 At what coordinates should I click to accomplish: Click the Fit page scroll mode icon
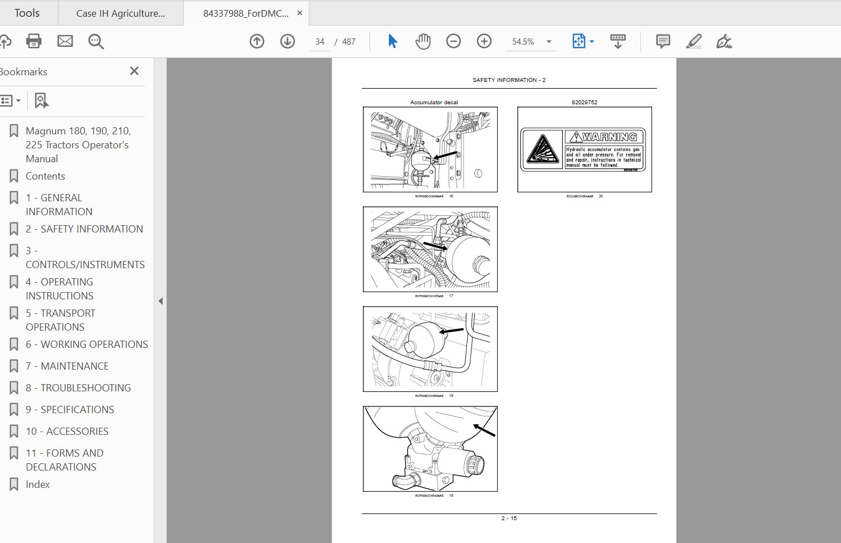click(x=579, y=41)
